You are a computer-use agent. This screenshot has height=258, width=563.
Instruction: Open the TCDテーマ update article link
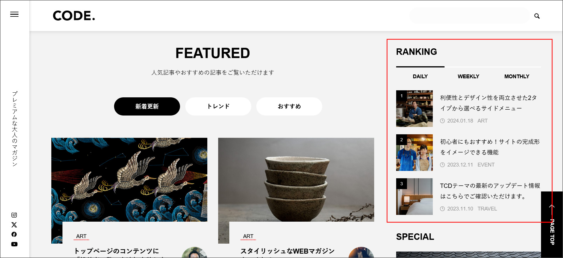[x=490, y=191]
